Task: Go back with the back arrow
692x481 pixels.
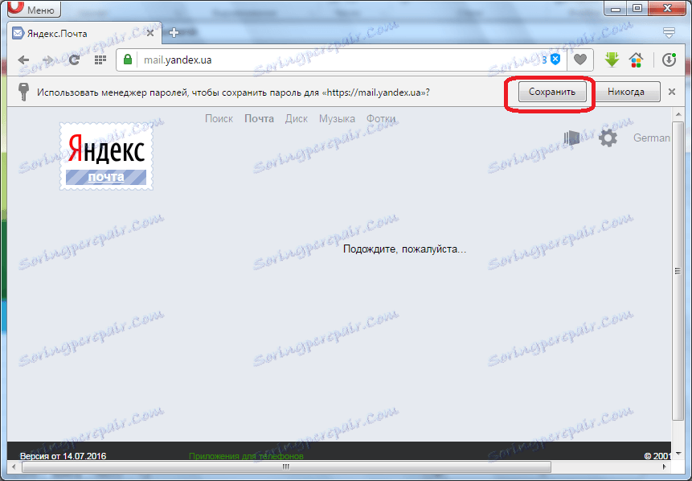Action: pos(24,60)
